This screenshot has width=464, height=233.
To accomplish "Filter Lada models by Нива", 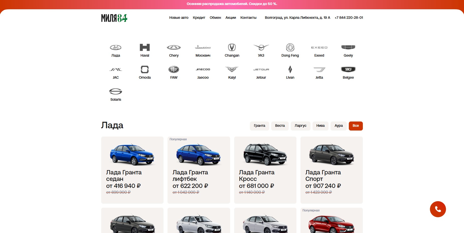I will [321, 126].
